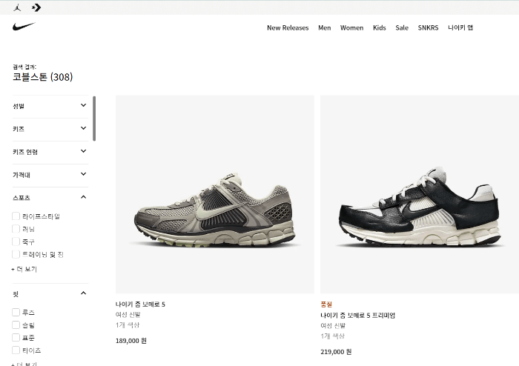Open 나이키 줌 보메로 5 product title
519x366 pixels.
click(x=140, y=305)
